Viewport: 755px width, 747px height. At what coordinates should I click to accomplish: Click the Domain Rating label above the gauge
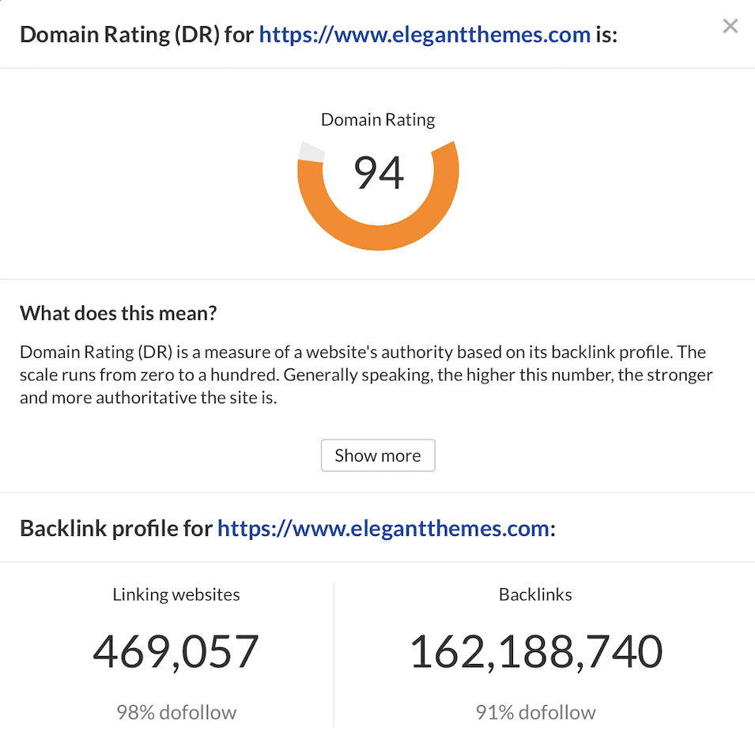[378, 119]
